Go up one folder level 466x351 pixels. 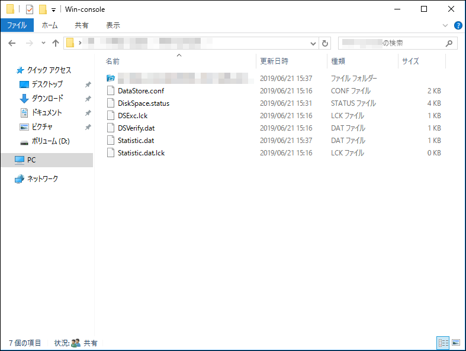click(56, 43)
